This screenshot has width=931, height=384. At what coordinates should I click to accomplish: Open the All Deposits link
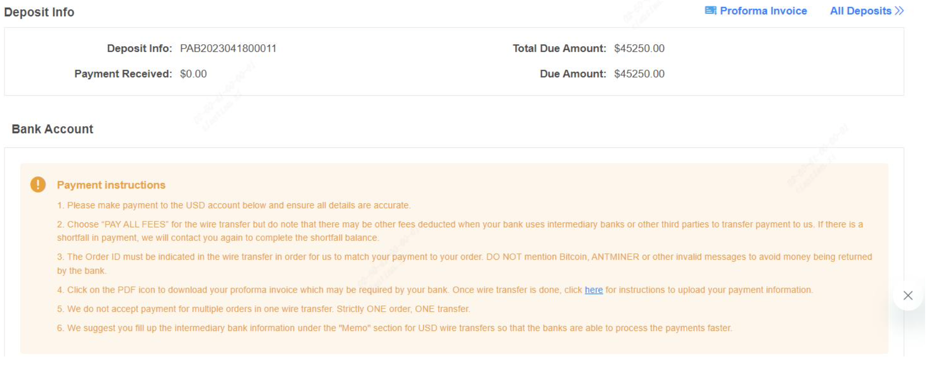(x=860, y=11)
